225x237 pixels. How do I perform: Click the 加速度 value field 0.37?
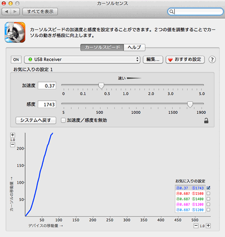click(x=47, y=86)
